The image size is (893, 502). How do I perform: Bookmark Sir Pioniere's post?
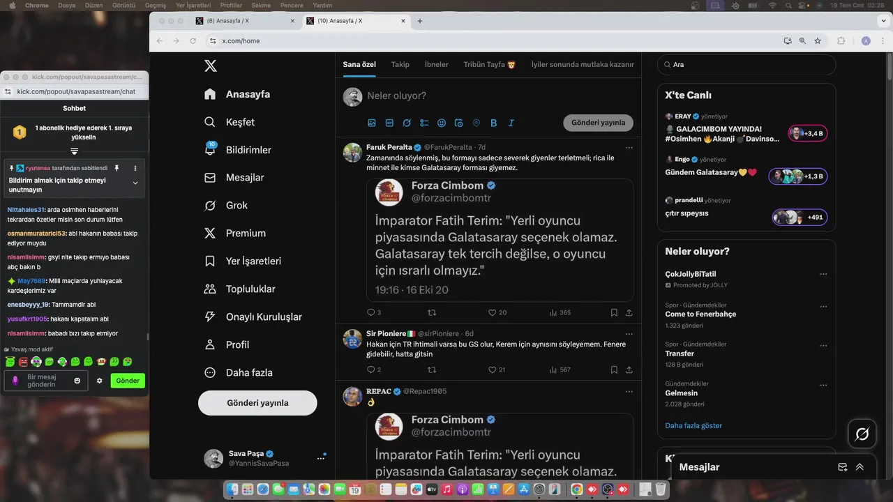point(614,370)
